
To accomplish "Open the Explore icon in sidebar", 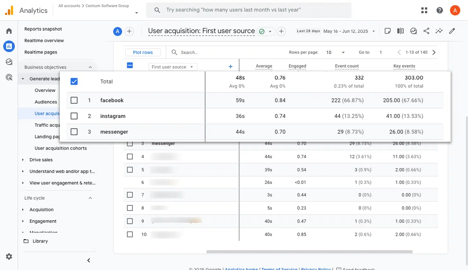I will [x=9, y=62].
